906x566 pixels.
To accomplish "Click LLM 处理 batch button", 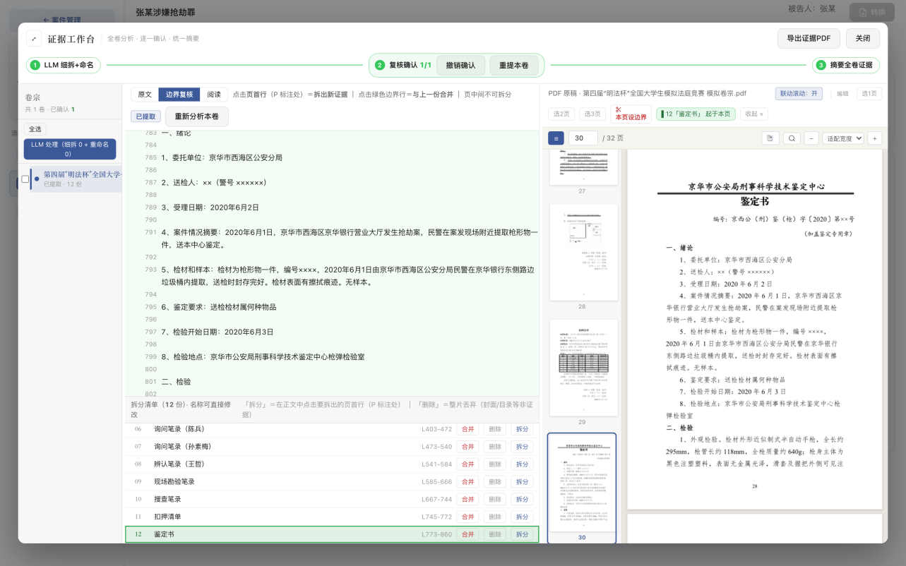I will (x=70, y=149).
